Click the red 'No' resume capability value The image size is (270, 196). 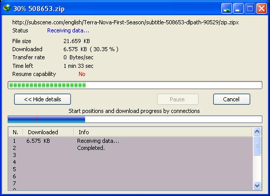(x=82, y=74)
